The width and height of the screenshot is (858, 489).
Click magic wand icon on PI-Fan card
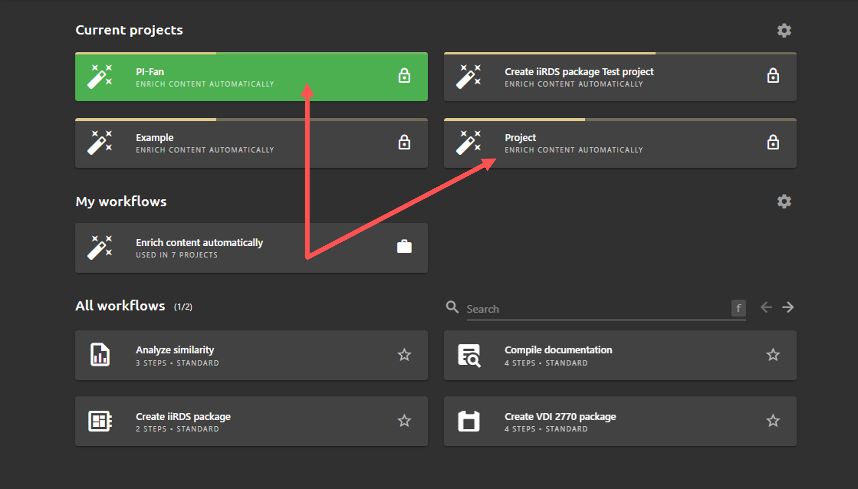click(x=100, y=76)
